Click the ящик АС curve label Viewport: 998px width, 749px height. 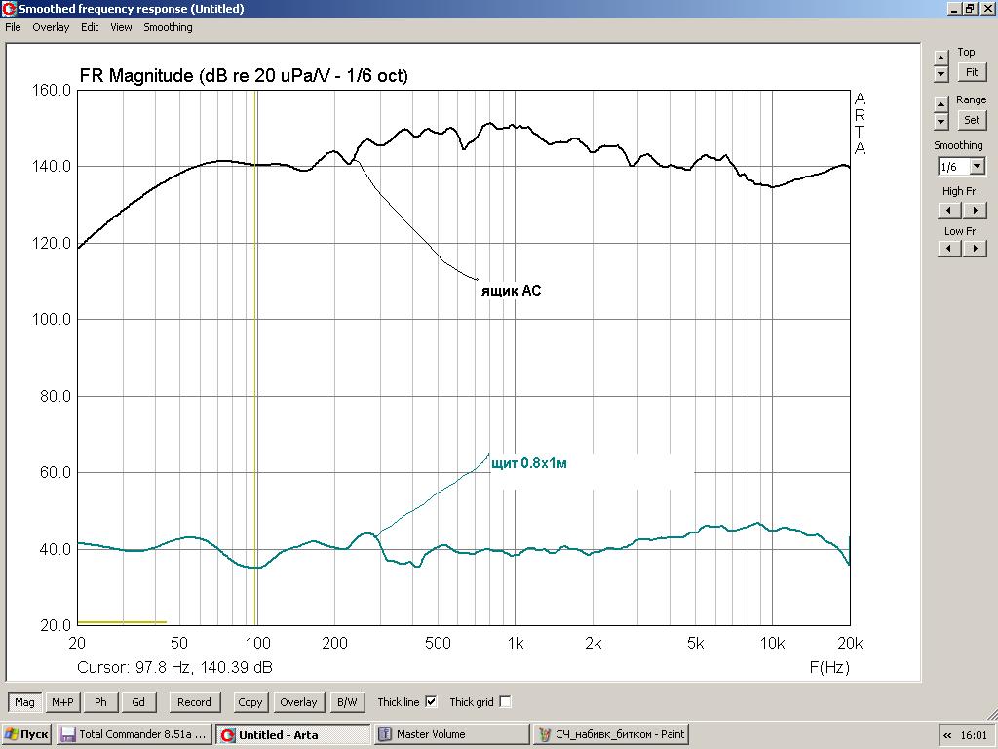tap(511, 291)
